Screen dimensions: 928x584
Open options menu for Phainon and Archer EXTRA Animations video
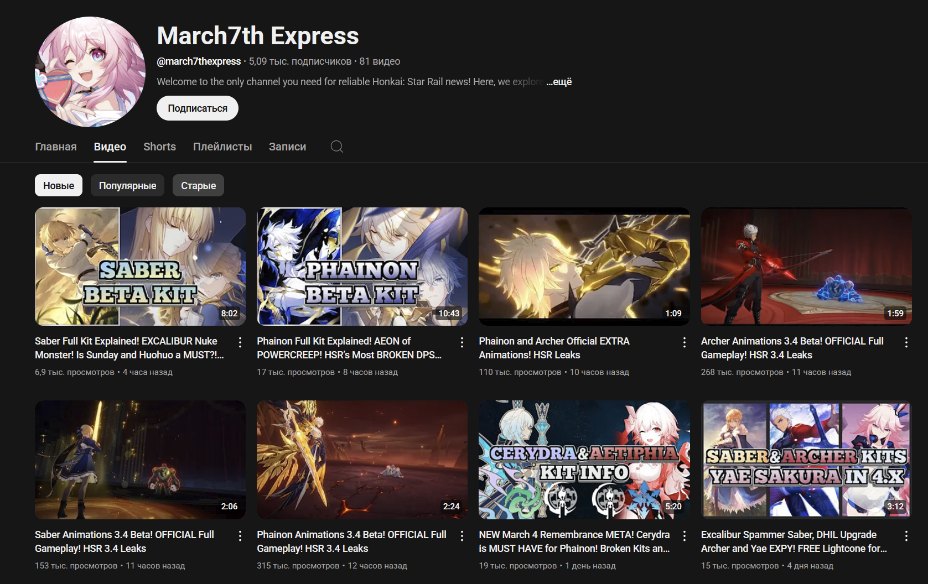point(685,342)
